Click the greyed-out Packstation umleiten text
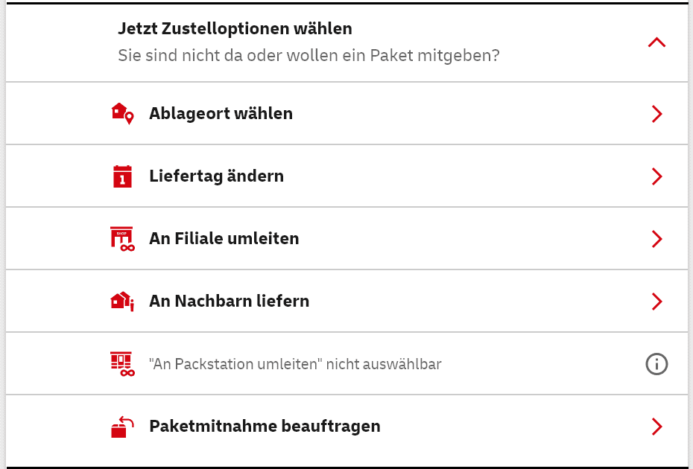 (295, 365)
